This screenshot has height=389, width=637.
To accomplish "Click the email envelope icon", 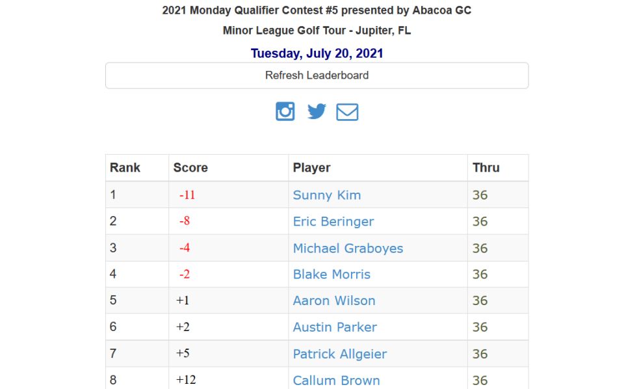I will (x=347, y=112).
